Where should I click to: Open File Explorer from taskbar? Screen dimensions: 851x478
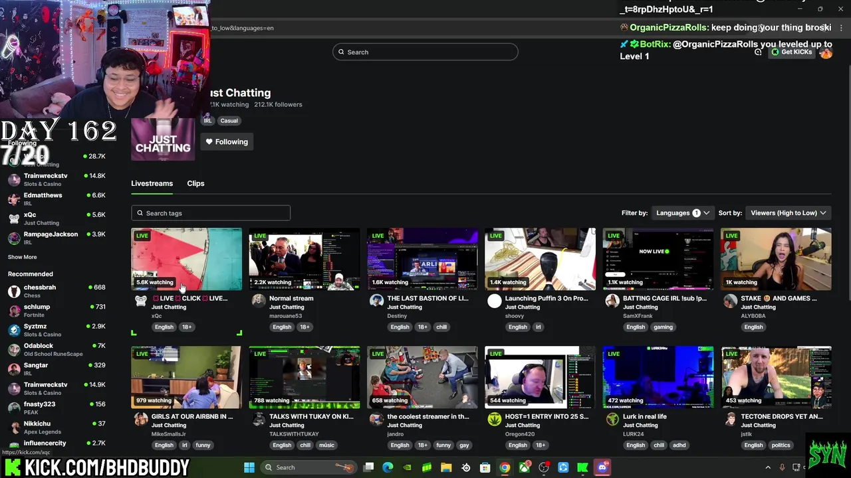click(446, 467)
